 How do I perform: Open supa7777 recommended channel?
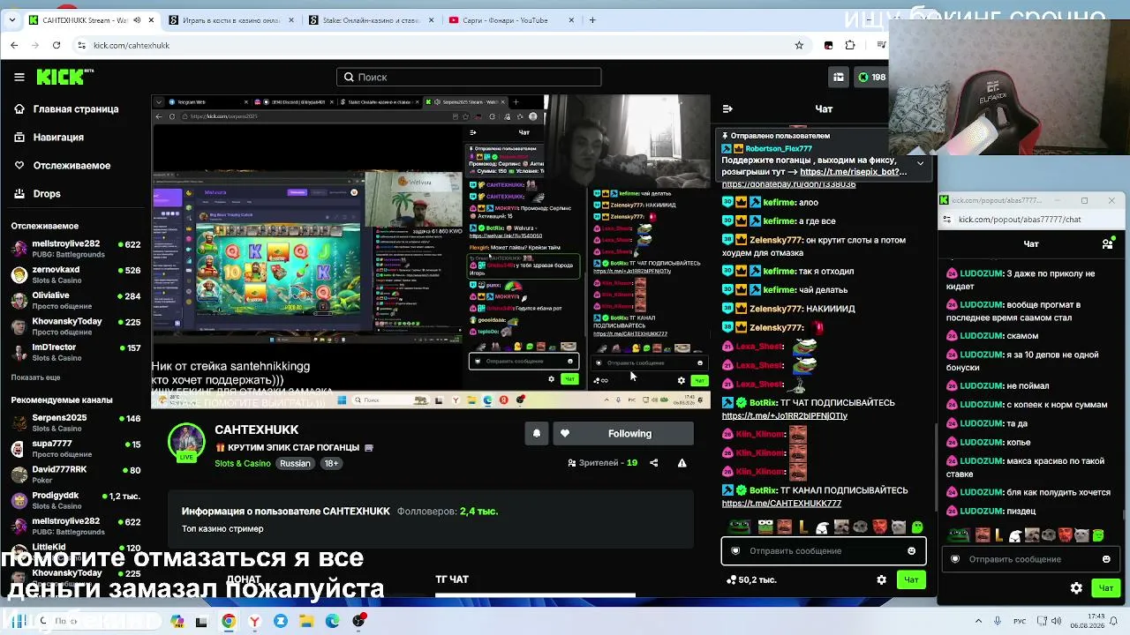pos(75,448)
